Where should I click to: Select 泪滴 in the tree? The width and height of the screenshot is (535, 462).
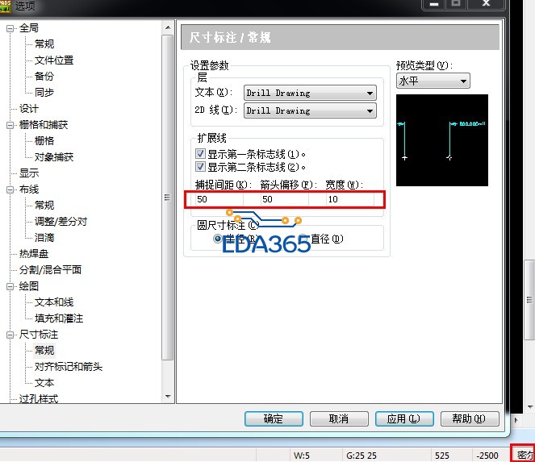(x=44, y=238)
